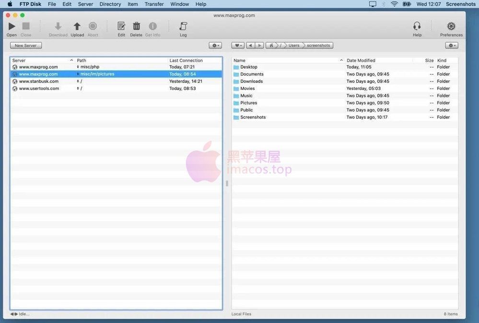Click the Apple menu icon
Image resolution: width=479 pixels, height=323 pixels.
coord(10,4)
